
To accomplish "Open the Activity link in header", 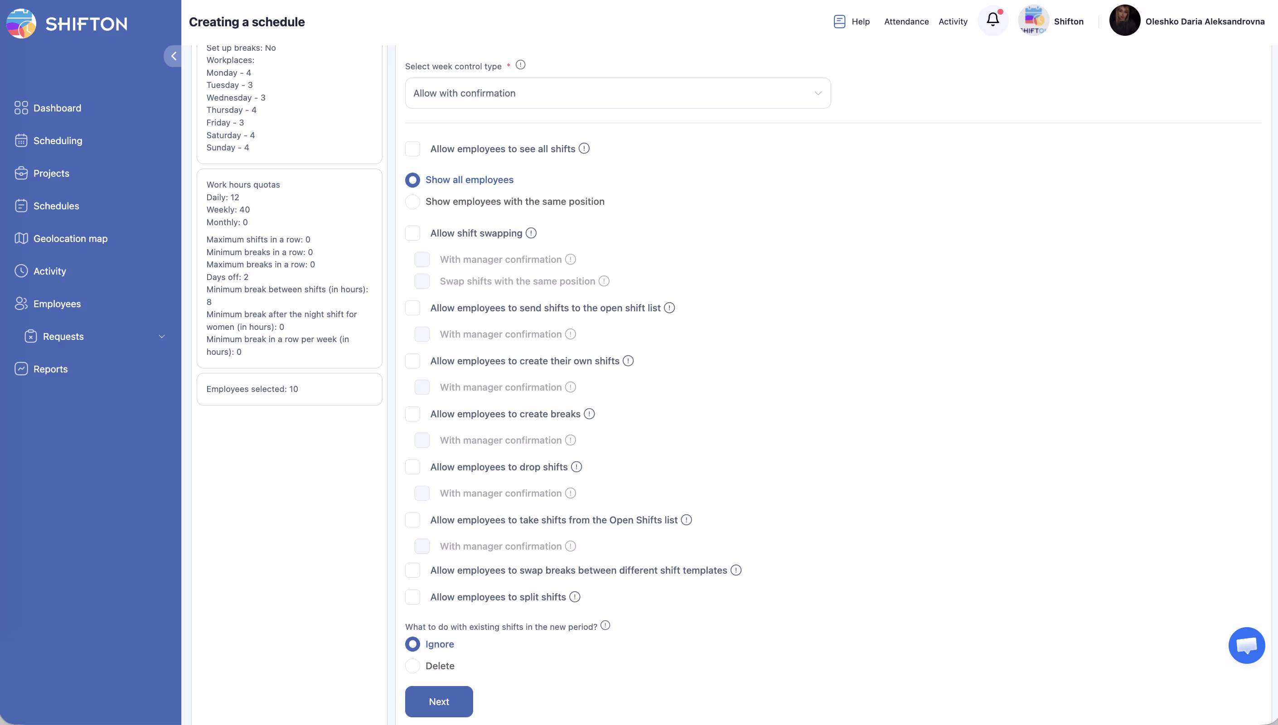I will click(953, 21).
